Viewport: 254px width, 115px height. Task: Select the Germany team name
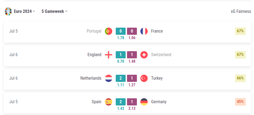pos(159,102)
